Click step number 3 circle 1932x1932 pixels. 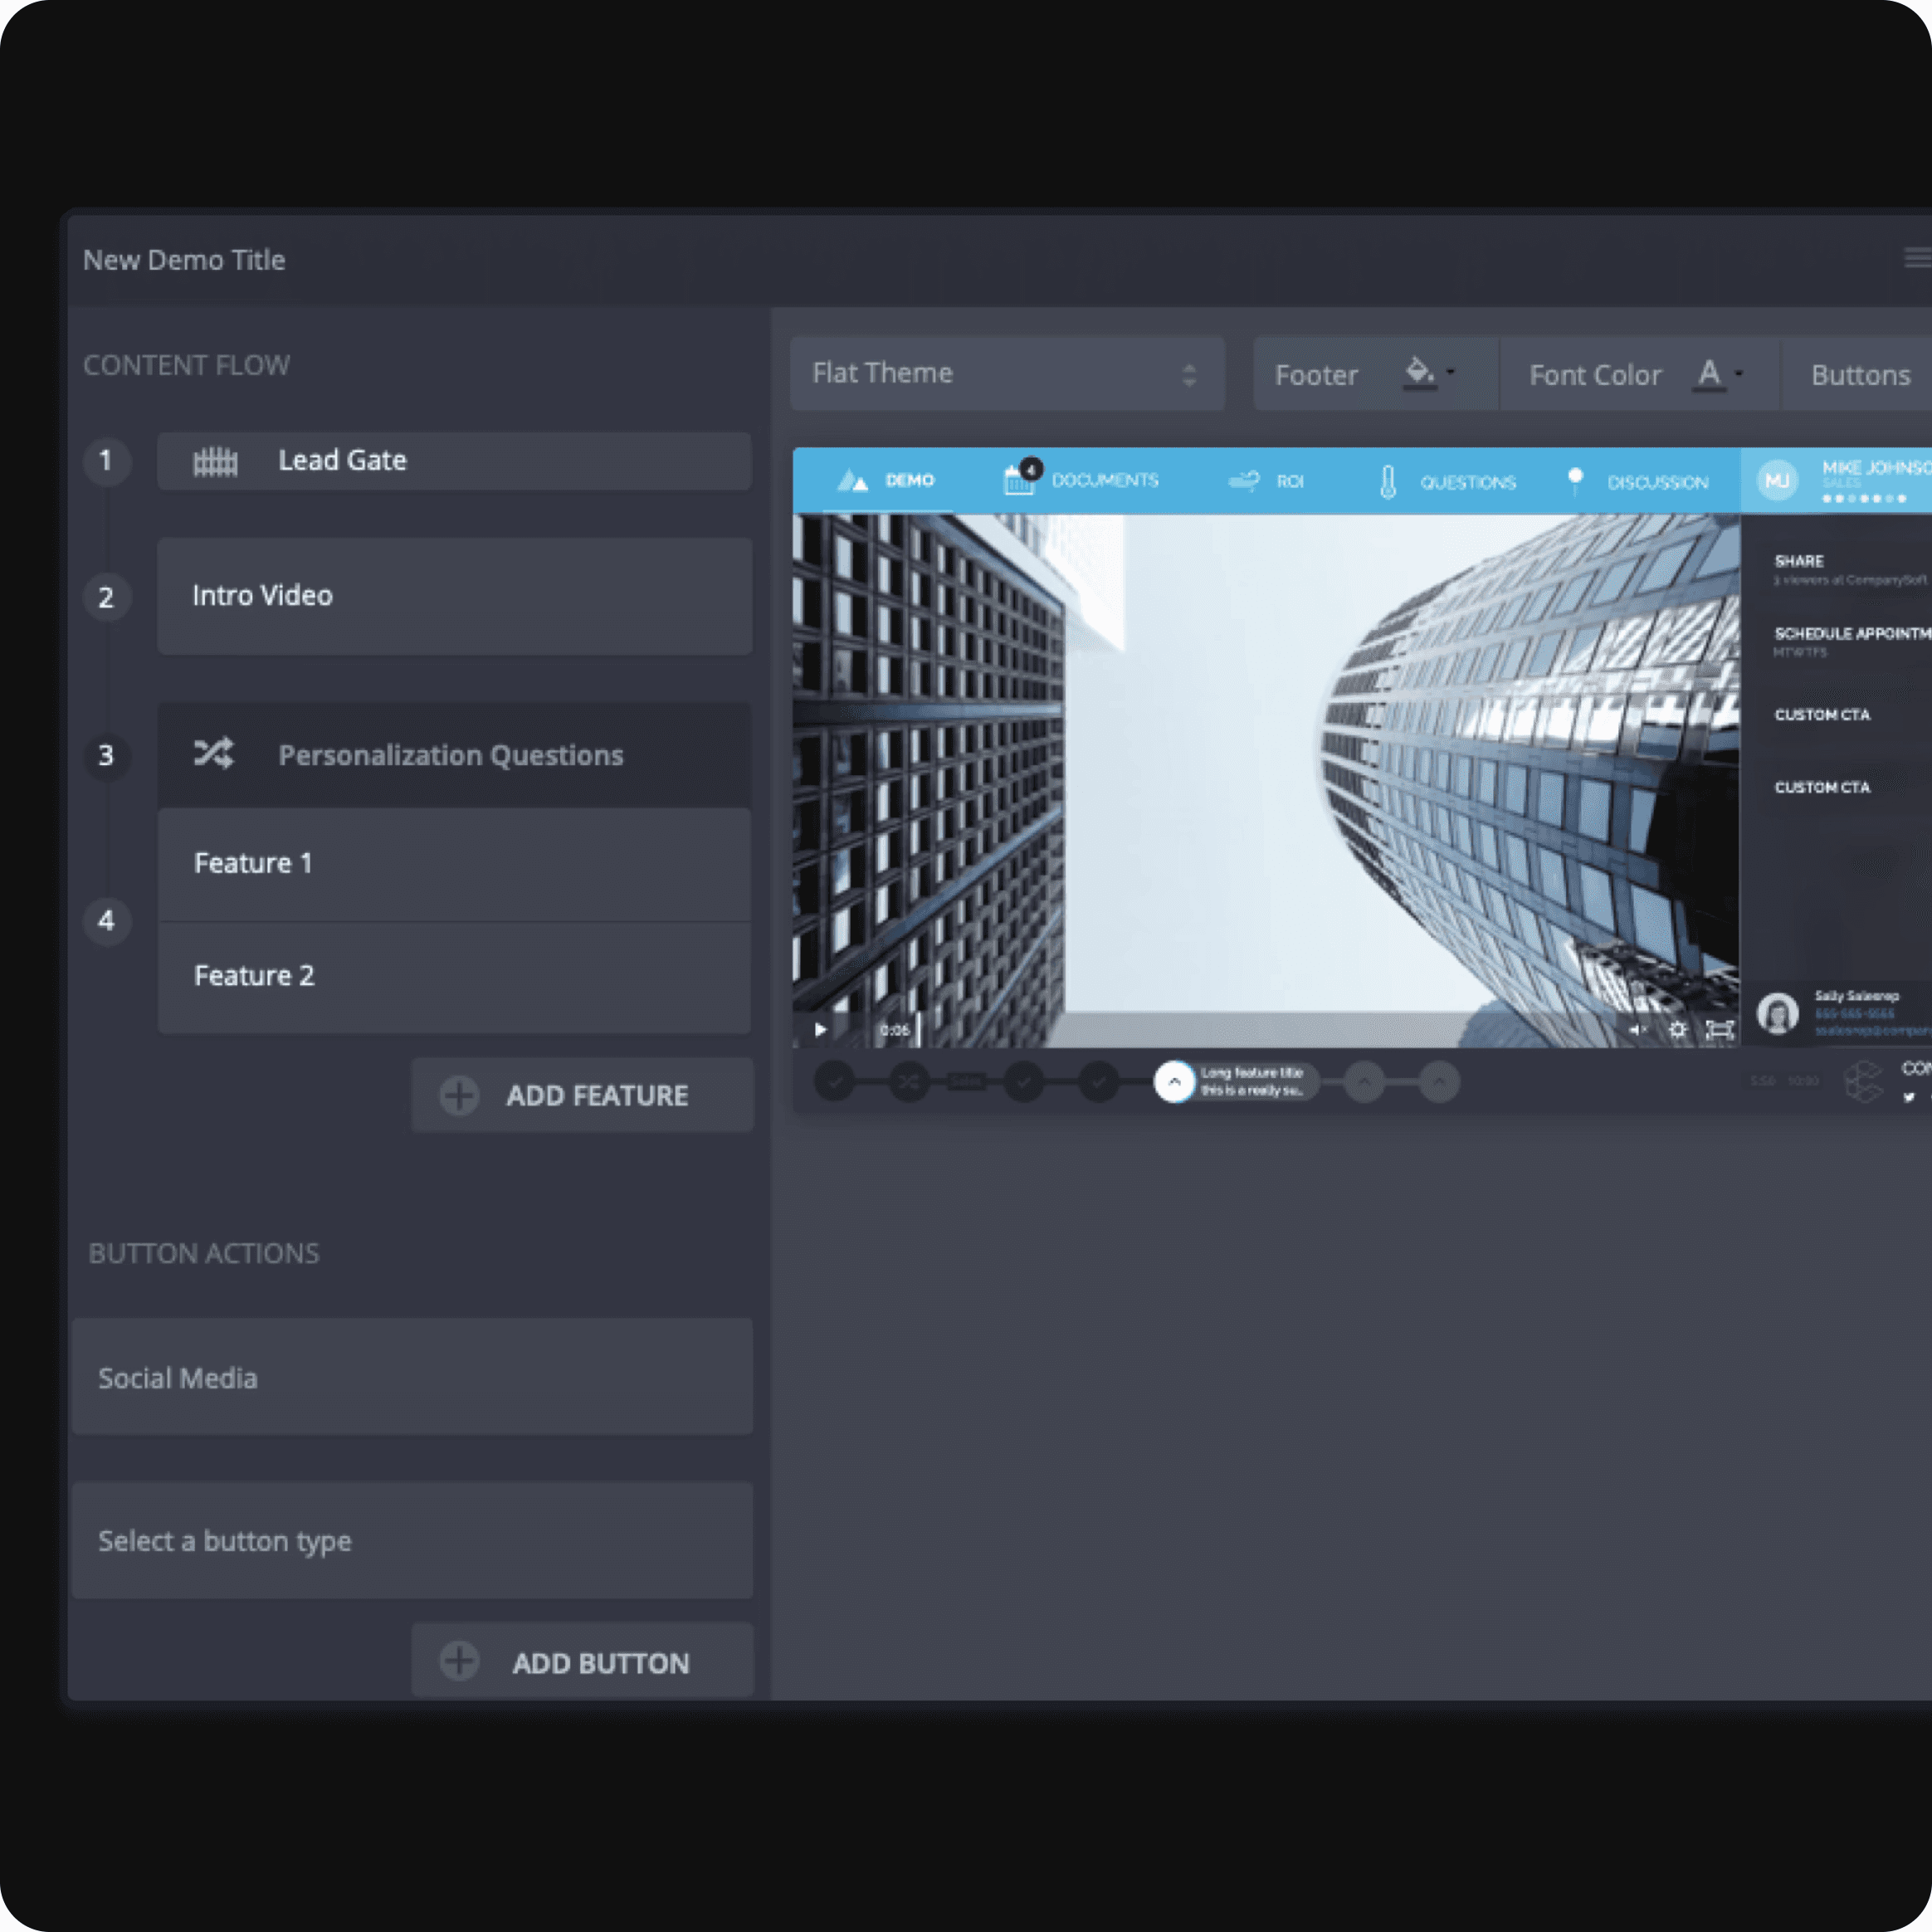(106, 755)
